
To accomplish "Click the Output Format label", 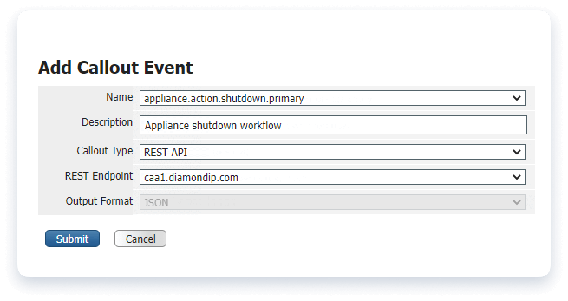I will click(99, 201).
